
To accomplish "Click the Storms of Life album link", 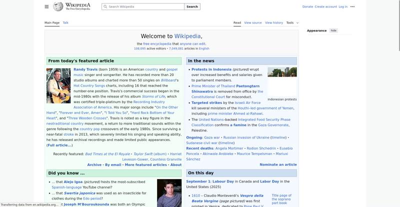I will click(153, 96).
